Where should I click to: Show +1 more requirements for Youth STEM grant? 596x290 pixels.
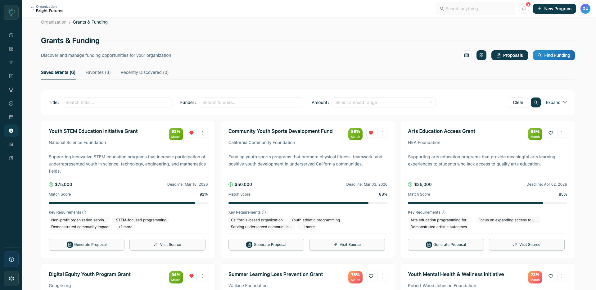pyautogui.click(x=125, y=227)
